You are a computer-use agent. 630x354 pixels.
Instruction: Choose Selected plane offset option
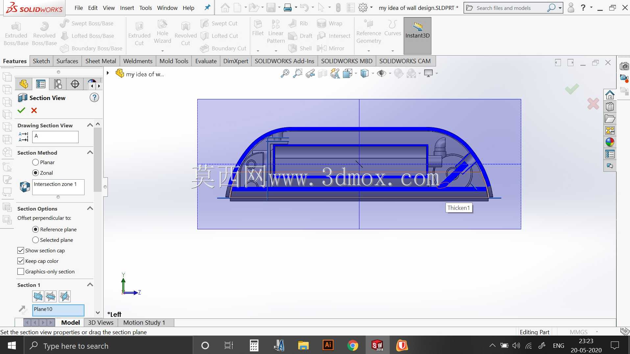(x=36, y=240)
